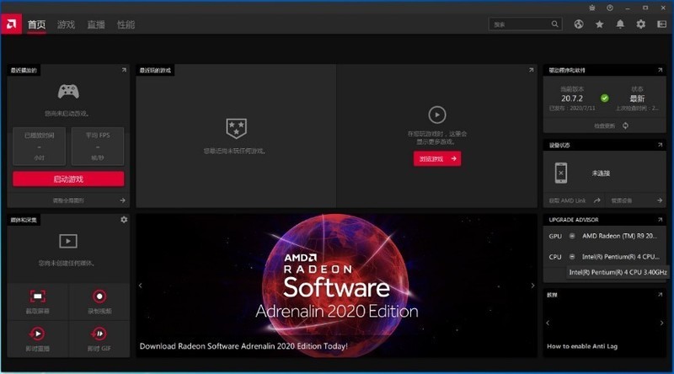
Task: Click the gamepad controller icon
Action: click(68, 91)
